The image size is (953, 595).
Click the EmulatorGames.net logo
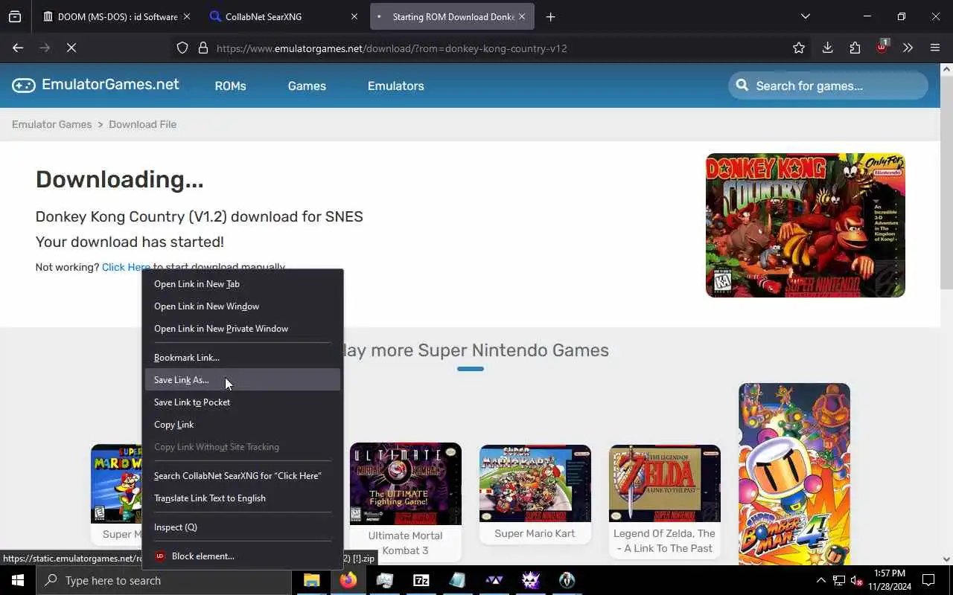(x=95, y=85)
